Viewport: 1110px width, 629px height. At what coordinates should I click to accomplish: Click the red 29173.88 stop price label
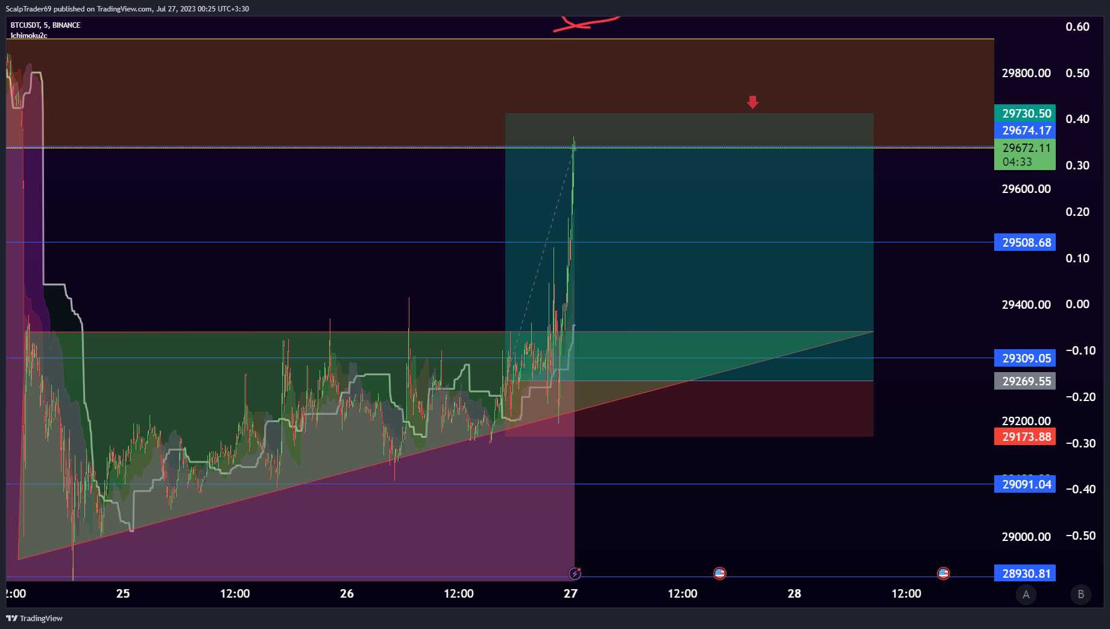[x=1025, y=437]
